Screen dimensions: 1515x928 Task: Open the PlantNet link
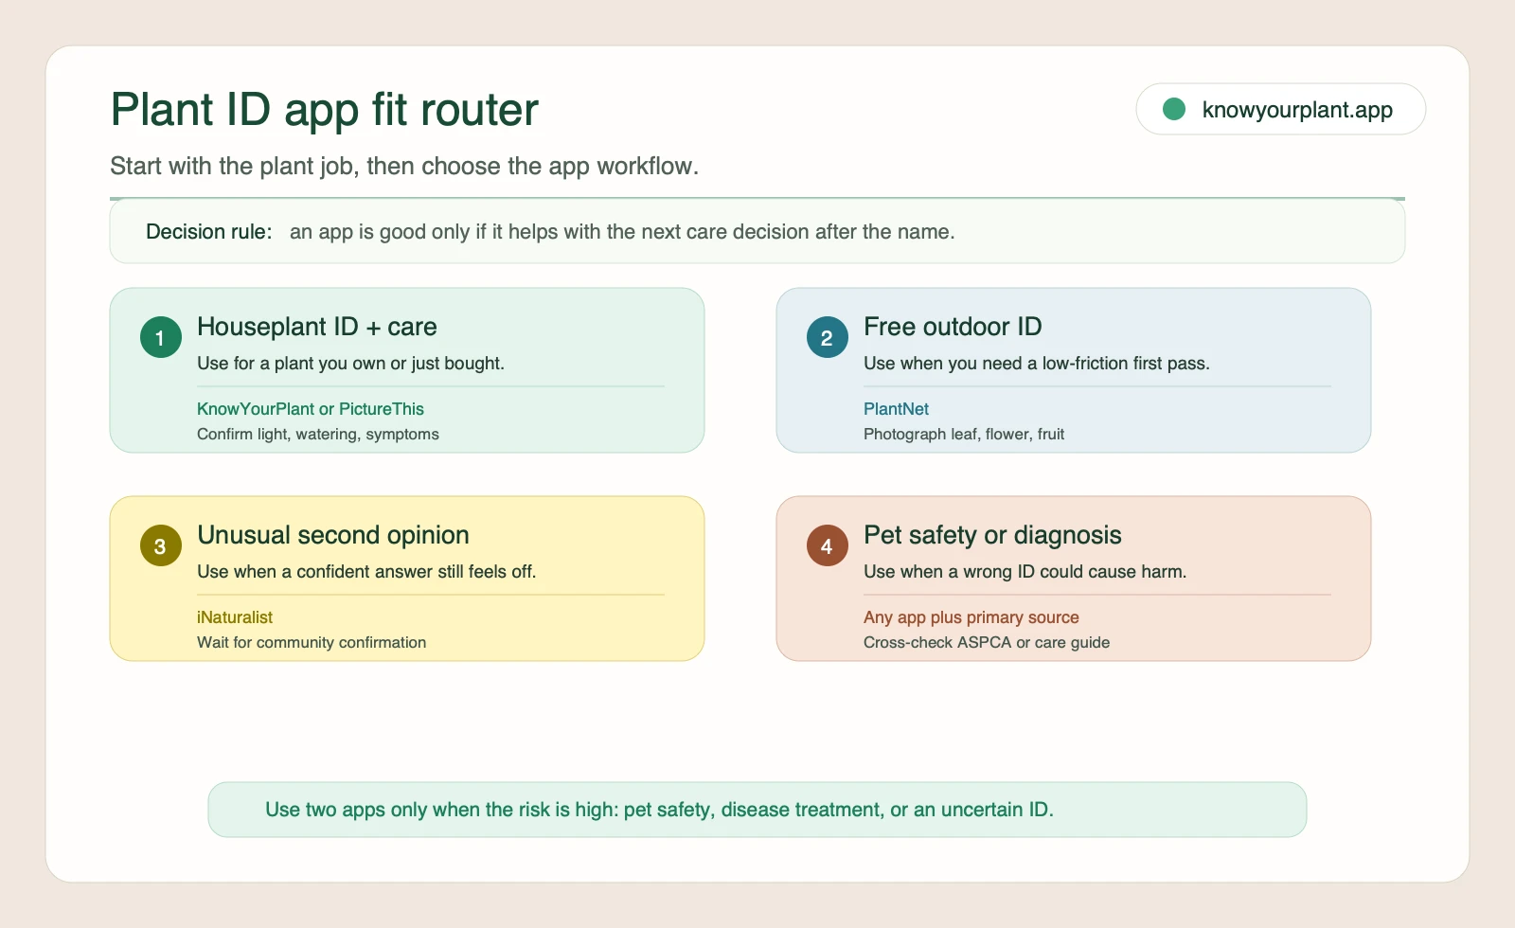(896, 409)
